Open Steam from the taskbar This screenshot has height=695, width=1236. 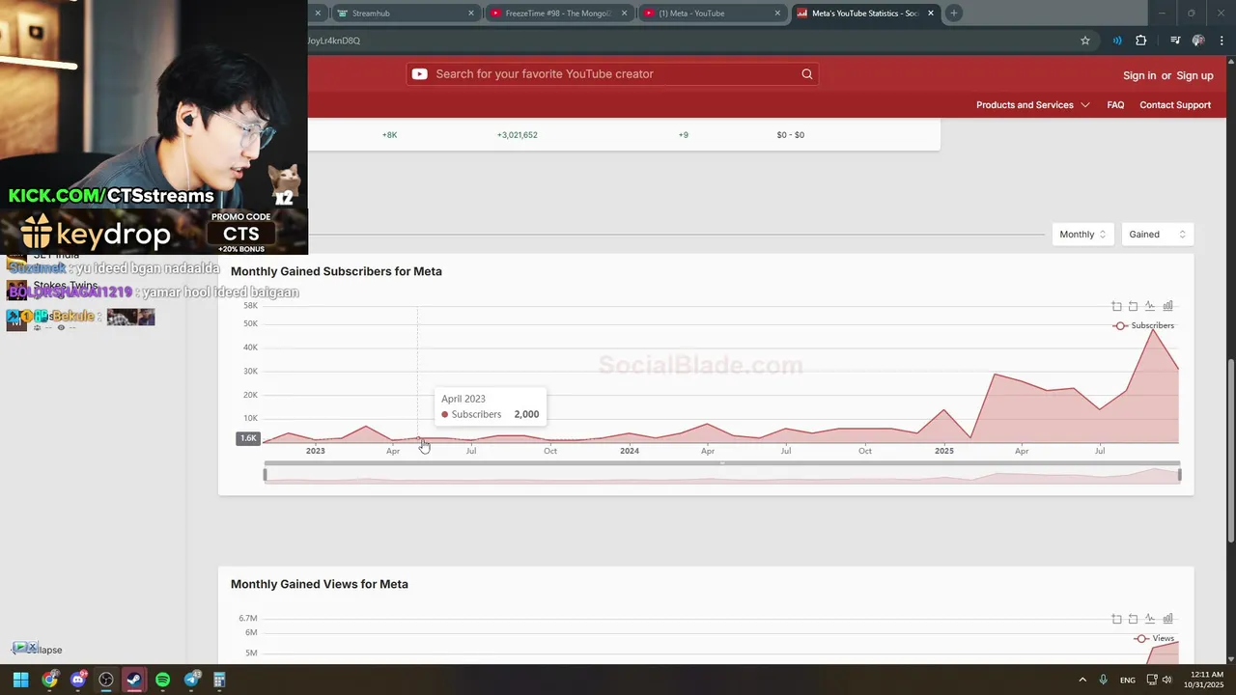(134, 680)
